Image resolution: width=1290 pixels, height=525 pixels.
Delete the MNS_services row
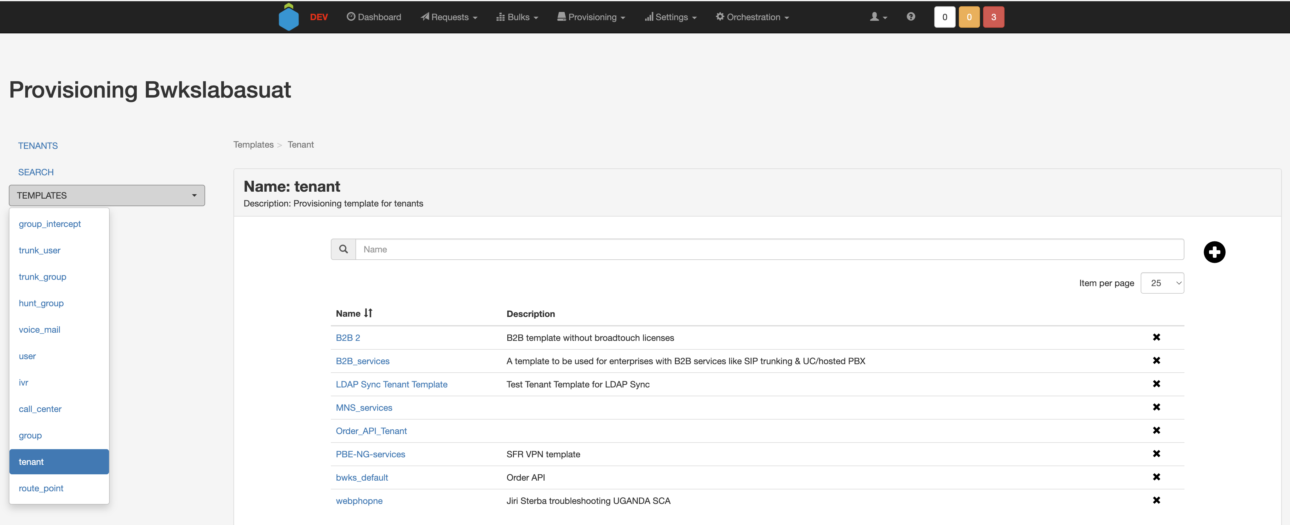pos(1156,407)
